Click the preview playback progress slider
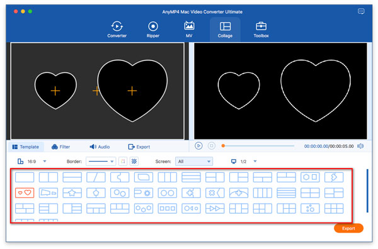Image resolution: width=378 pixels, height=249 pixels. (x=258, y=146)
